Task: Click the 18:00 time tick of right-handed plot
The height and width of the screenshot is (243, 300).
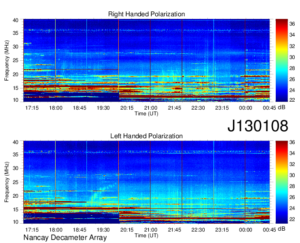Action: pyautogui.click(x=56, y=108)
